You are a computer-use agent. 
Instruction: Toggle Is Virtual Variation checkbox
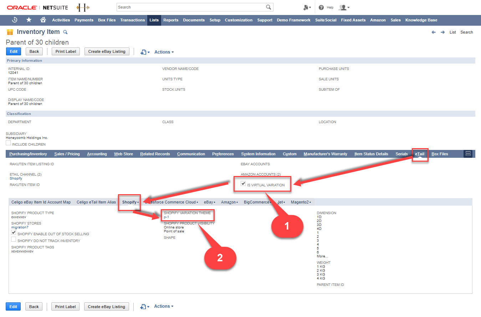(x=243, y=183)
